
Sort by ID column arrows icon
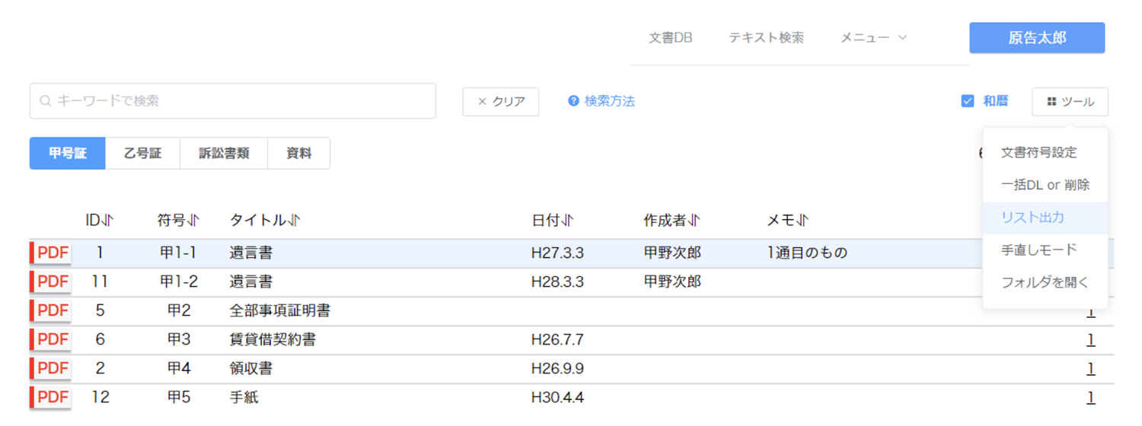[x=108, y=221]
